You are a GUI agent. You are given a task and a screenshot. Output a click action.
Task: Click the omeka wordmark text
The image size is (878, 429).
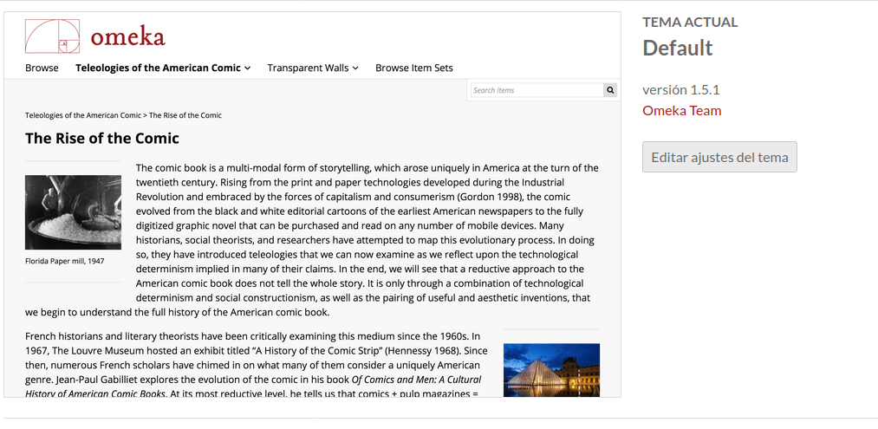point(127,36)
